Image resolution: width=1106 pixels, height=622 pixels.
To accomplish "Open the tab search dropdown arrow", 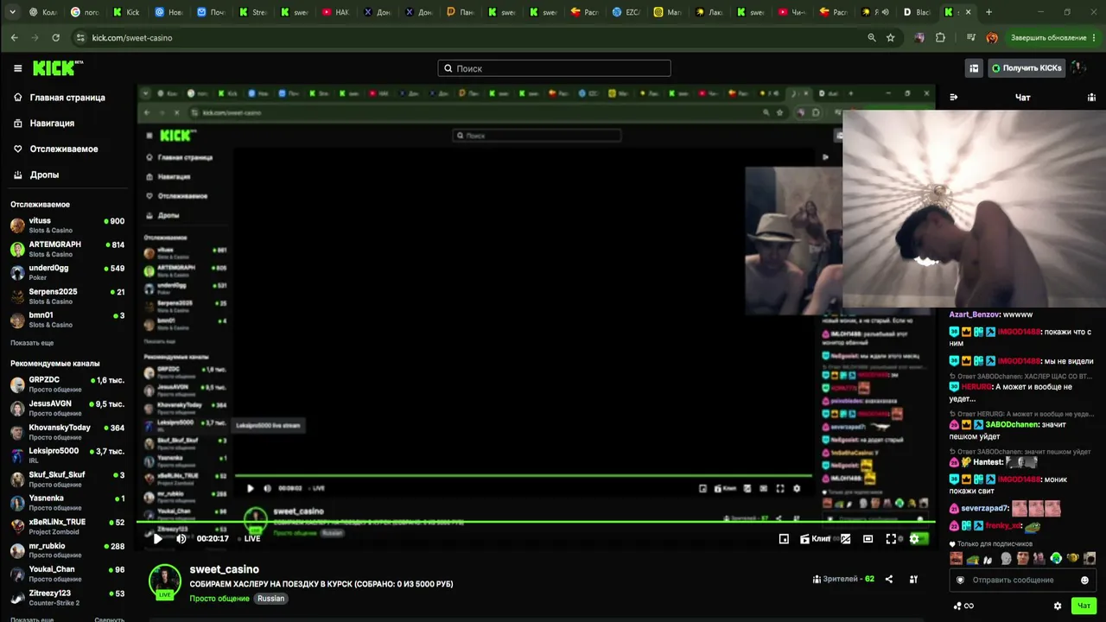I will pos(12,12).
